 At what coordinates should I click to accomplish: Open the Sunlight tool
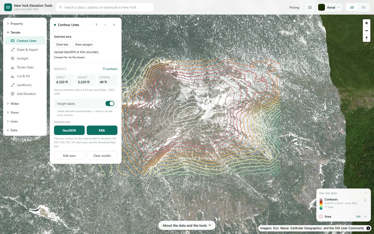25,58
